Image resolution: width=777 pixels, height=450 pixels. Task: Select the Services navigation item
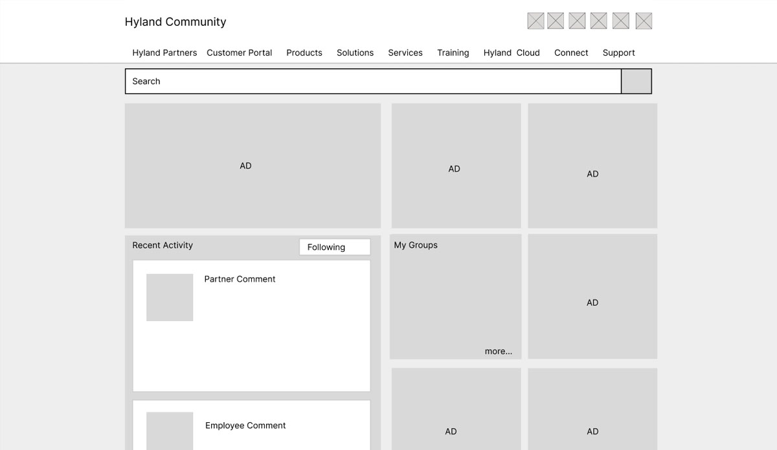[405, 52]
